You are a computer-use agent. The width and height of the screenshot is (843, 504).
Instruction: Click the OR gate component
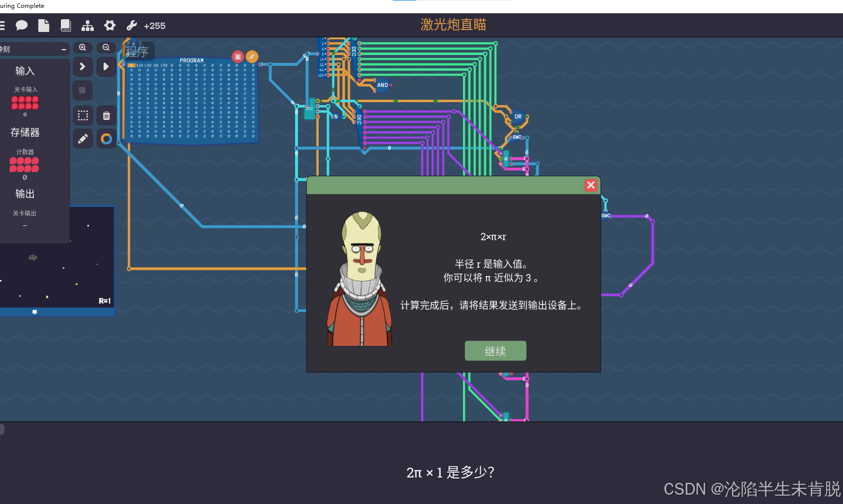pyautogui.click(x=518, y=116)
